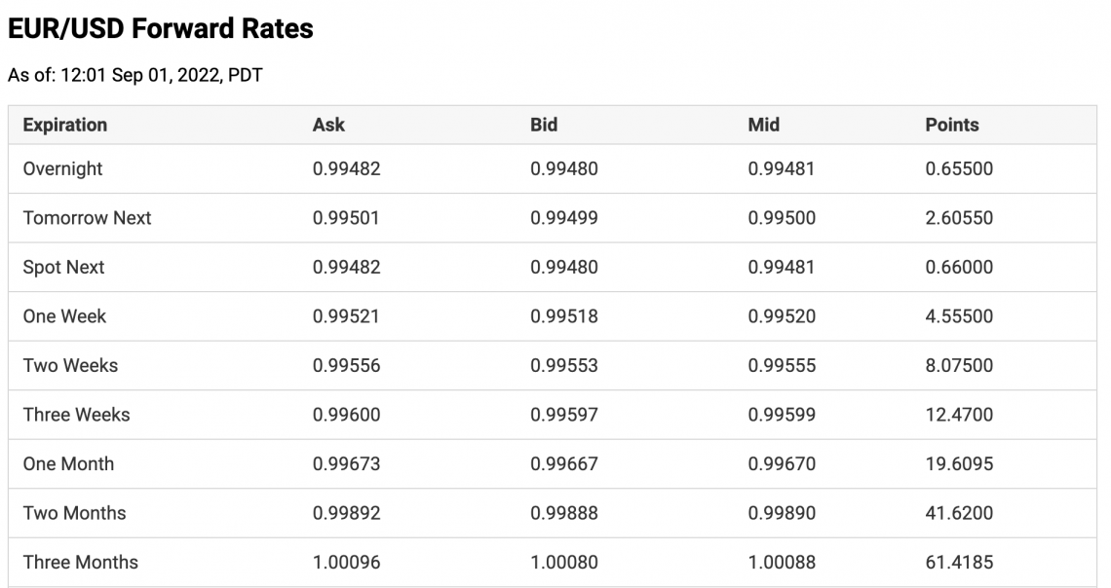Image resolution: width=1111 pixels, height=588 pixels.
Task: Click Spot Next Bid value 0.99480
Action: click(564, 268)
